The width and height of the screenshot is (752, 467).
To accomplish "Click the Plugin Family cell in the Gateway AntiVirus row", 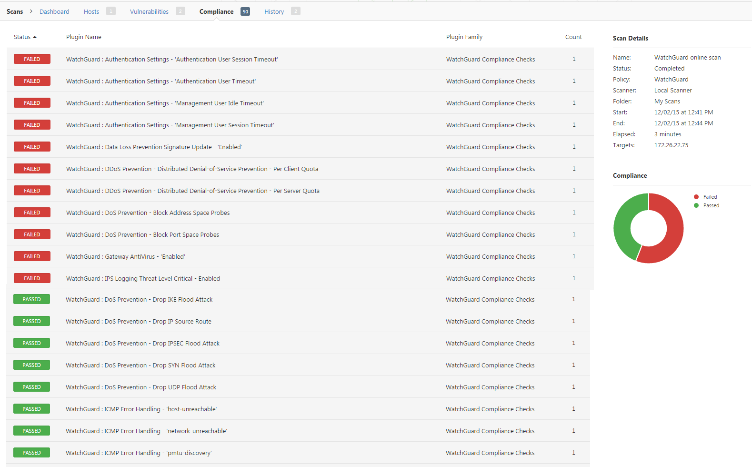I will pos(491,256).
